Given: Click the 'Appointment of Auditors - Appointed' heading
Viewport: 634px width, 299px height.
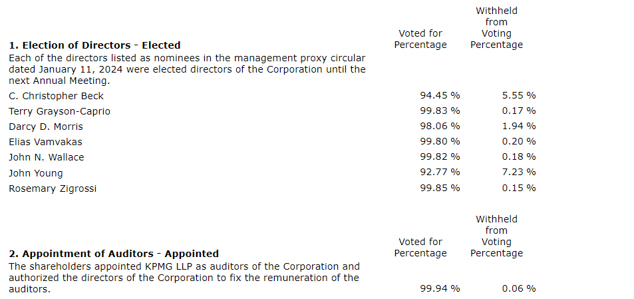Looking at the screenshot, I should (113, 254).
